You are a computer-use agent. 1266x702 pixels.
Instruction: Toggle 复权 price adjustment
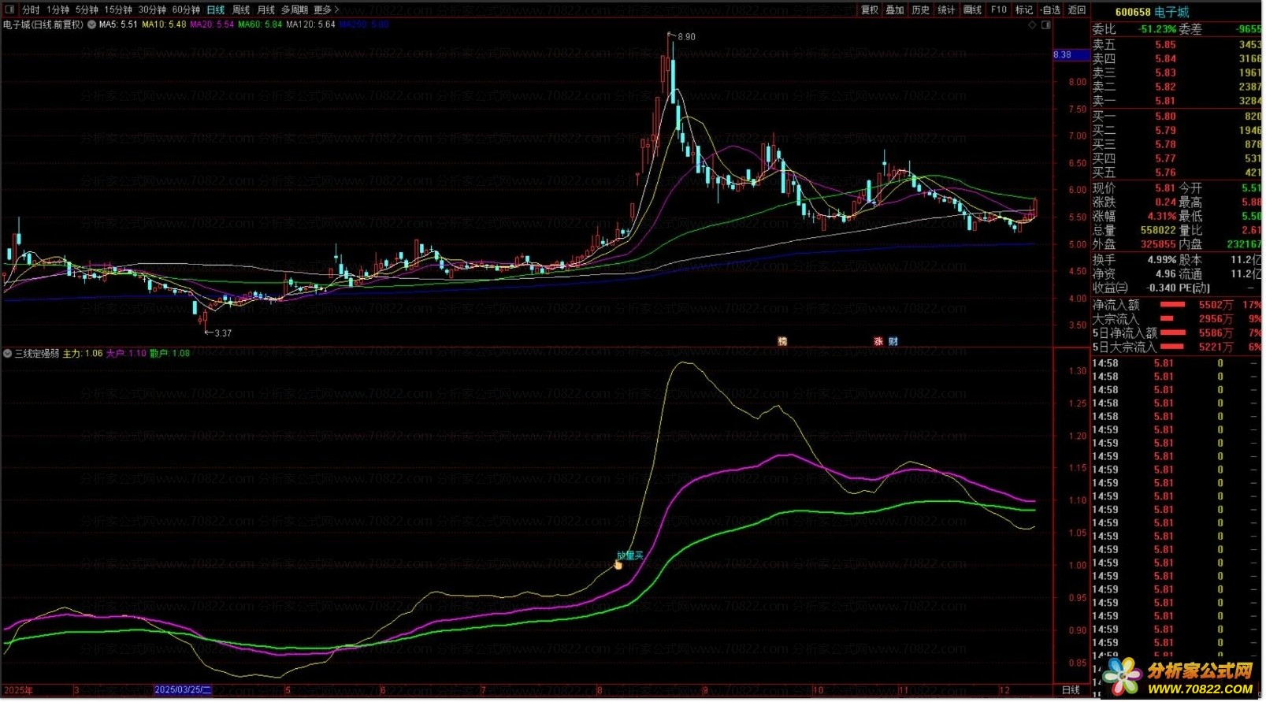coord(870,9)
